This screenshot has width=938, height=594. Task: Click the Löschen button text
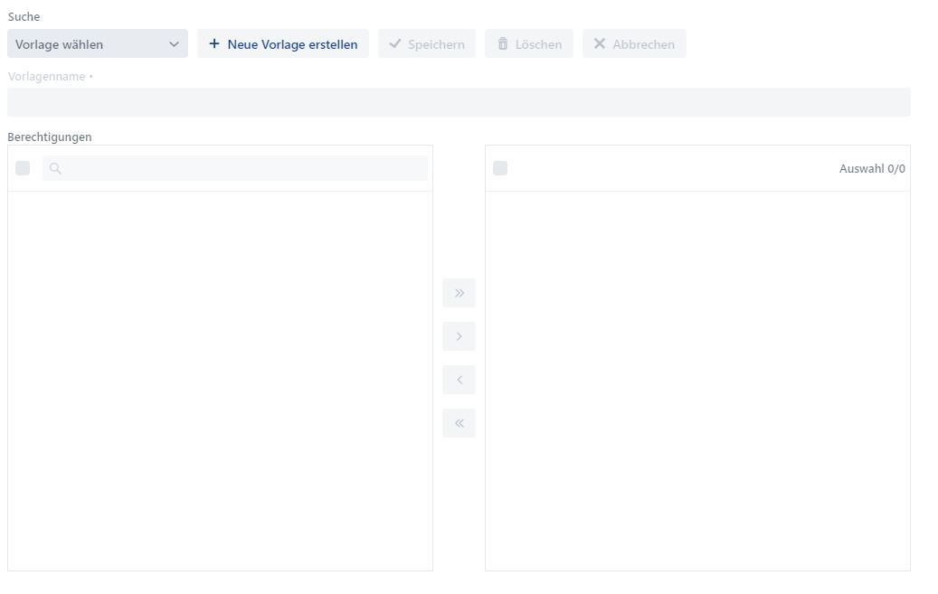click(x=538, y=44)
